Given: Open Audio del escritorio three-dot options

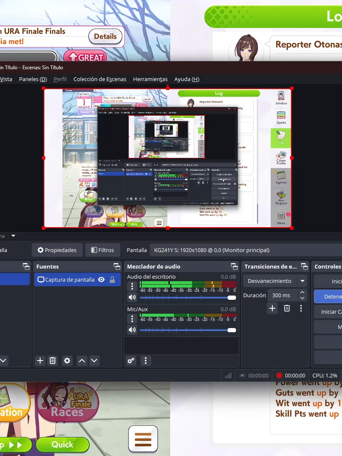Looking at the screenshot, I should tap(132, 286).
